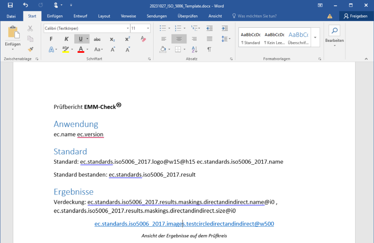374x243 pixels.
Task: Switch to Überprüfen tab
Action: point(188,16)
